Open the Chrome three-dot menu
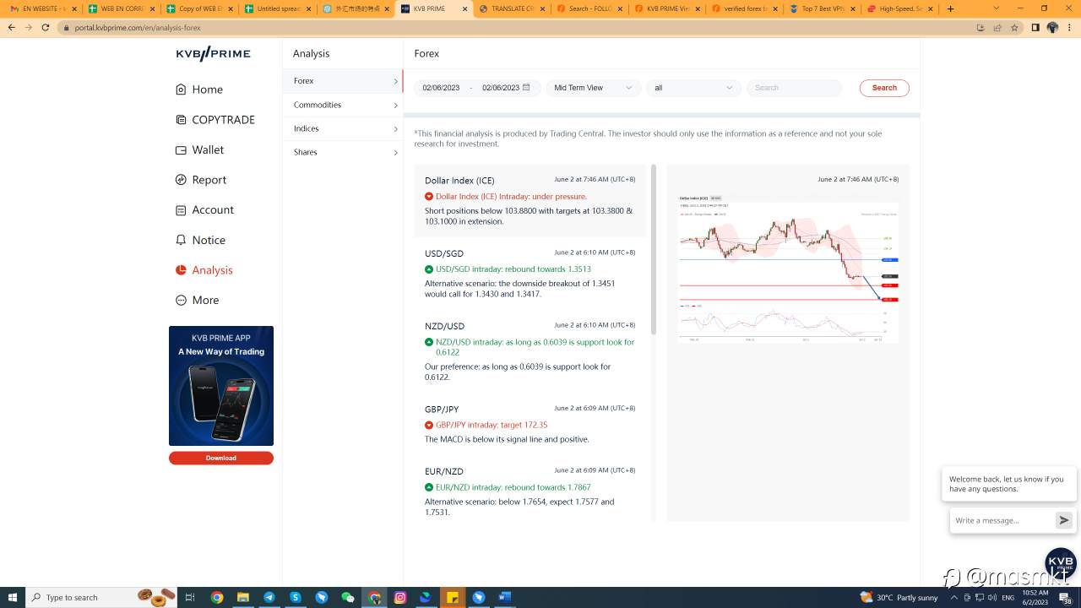This screenshot has width=1081, height=608. [1070, 27]
